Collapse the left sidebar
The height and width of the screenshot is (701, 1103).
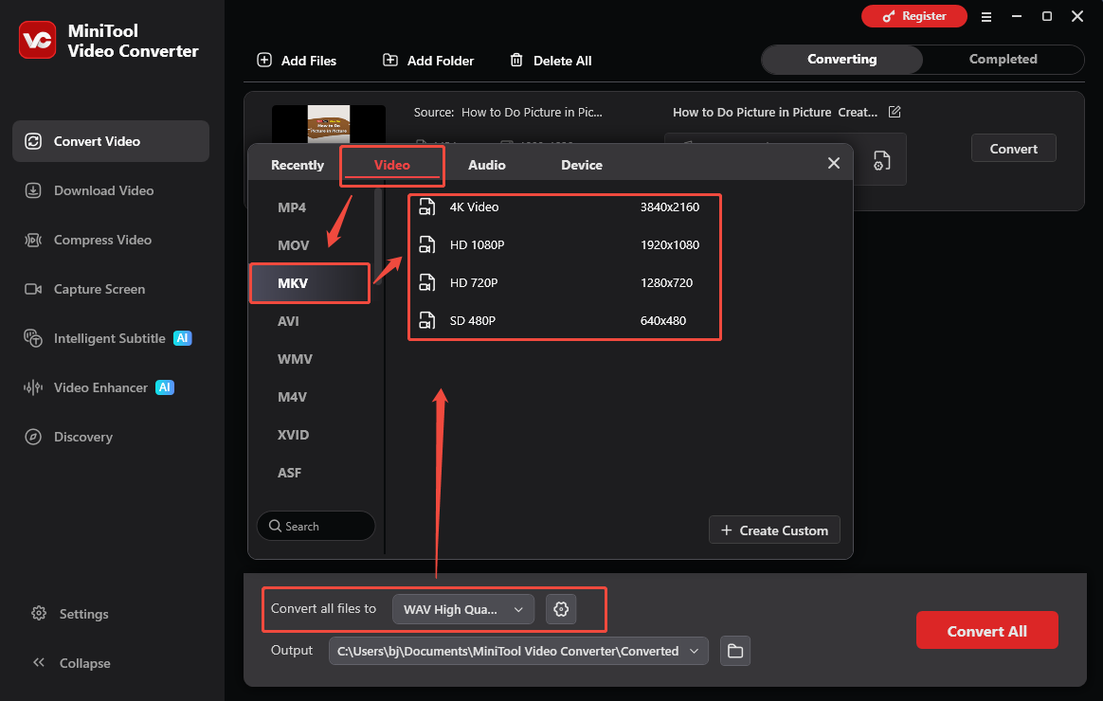click(x=71, y=663)
